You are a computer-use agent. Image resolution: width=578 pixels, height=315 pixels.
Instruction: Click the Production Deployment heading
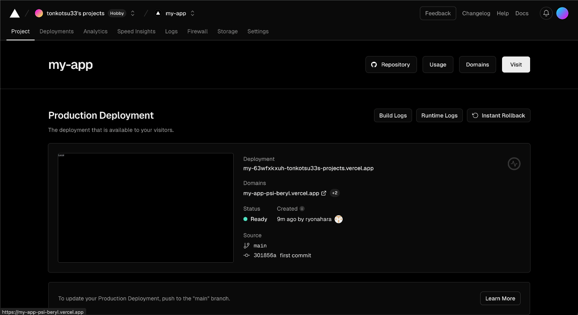coord(101,115)
